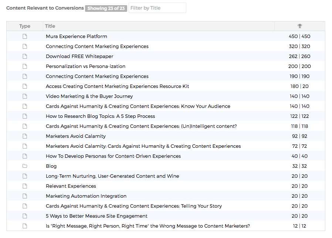Click page icon beside Relevant Experiences

[25, 186]
